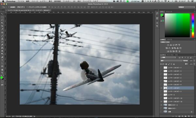This screenshot has height=118, width=196.
Task: Select the Crop tool
Action: pyautogui.click(x=2, y=26)
